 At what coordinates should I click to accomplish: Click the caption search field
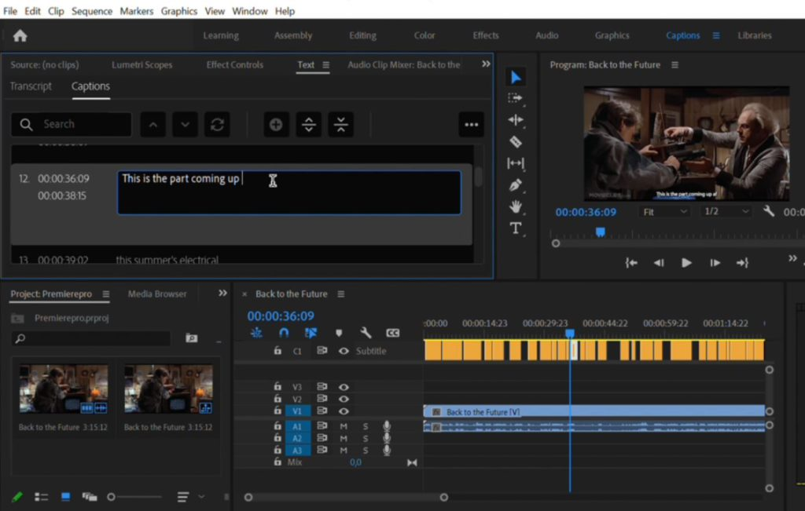(x=72, y=125)
